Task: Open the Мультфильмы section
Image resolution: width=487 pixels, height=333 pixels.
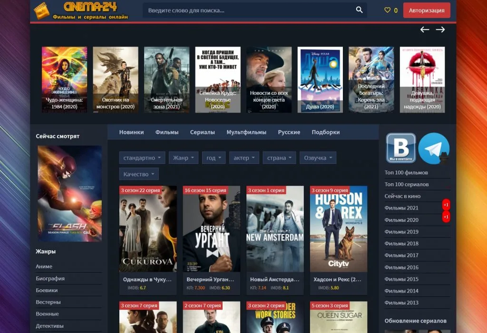Action: (x=246, y=132)
